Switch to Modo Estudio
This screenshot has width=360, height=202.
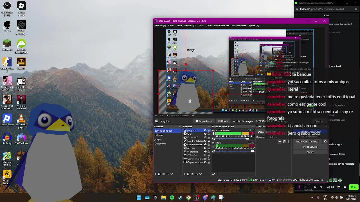pyautogui.click(x=310, y=147)
